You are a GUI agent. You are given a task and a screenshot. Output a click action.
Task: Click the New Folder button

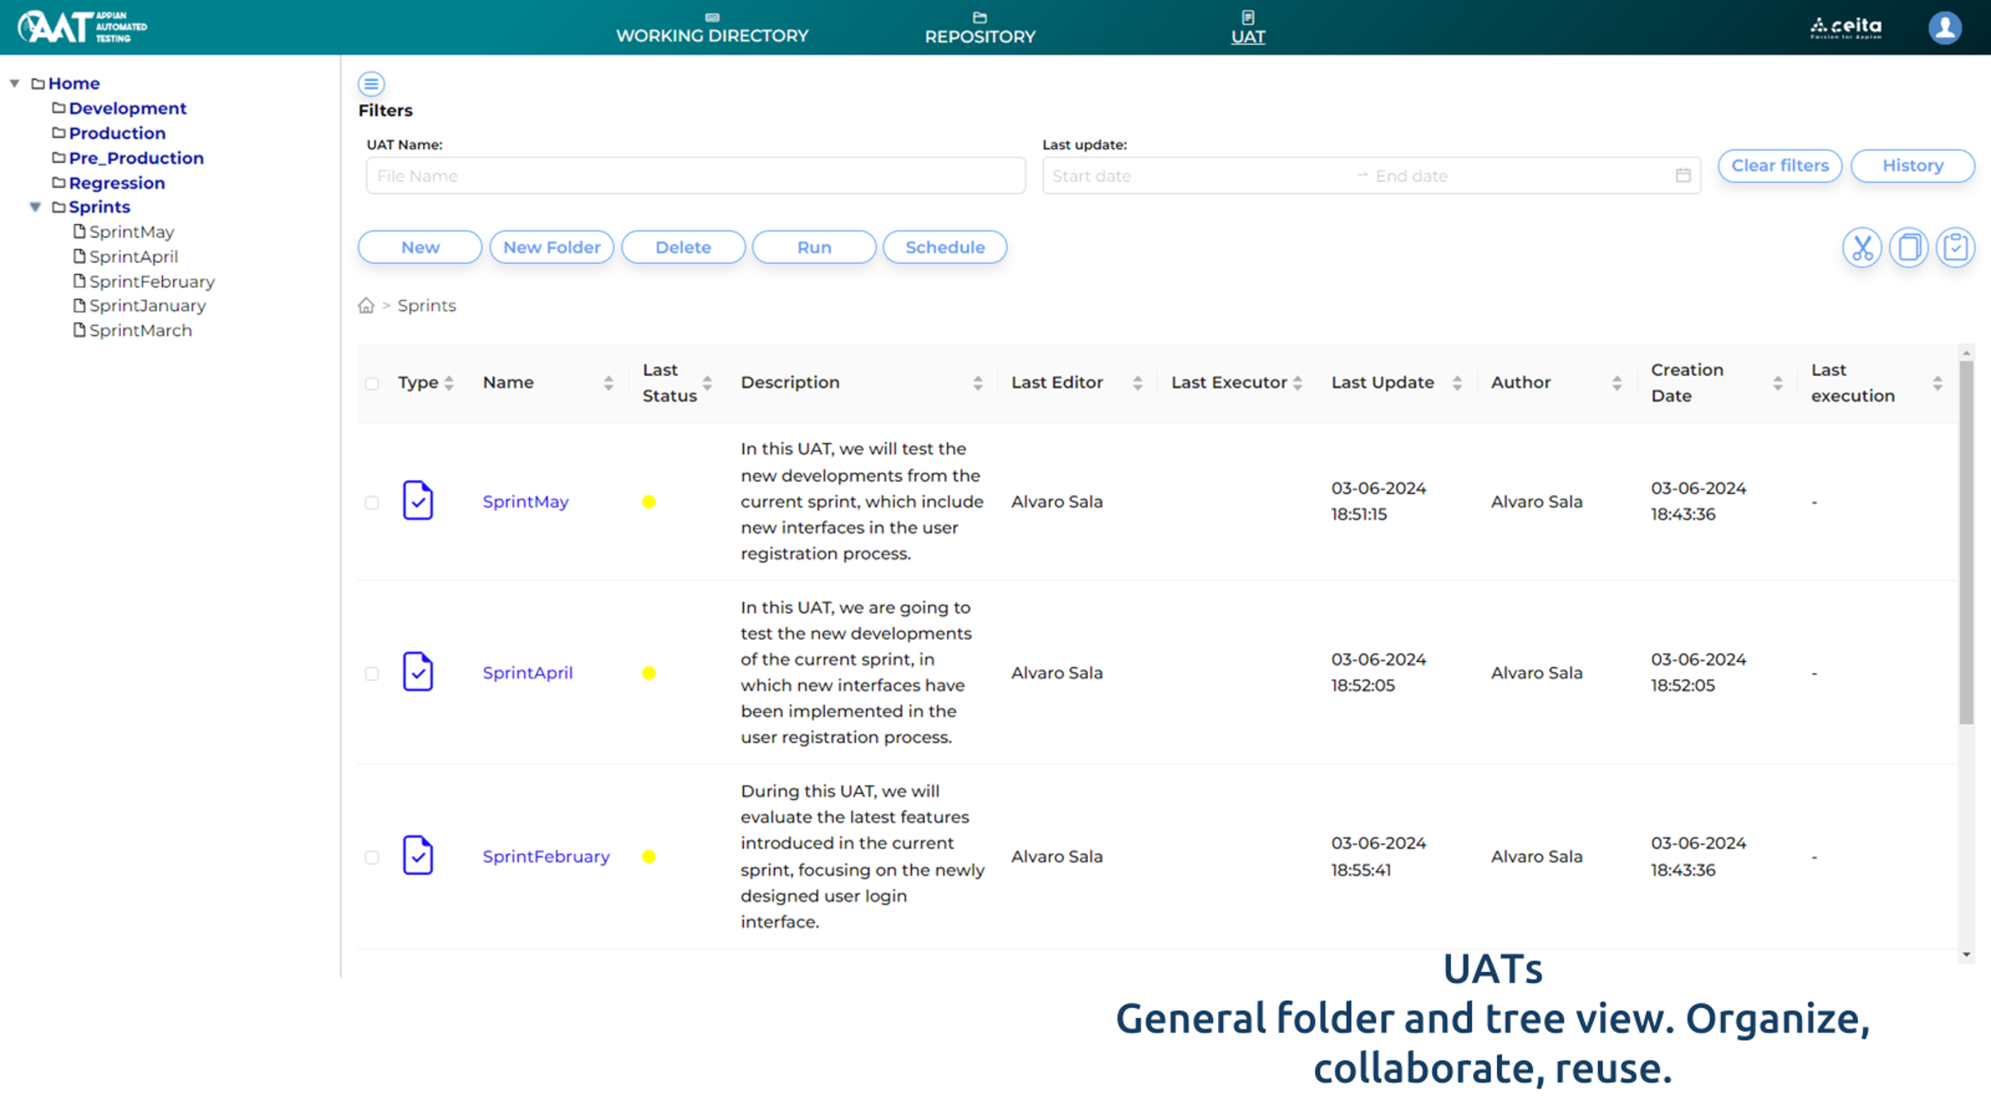[552, 248]
